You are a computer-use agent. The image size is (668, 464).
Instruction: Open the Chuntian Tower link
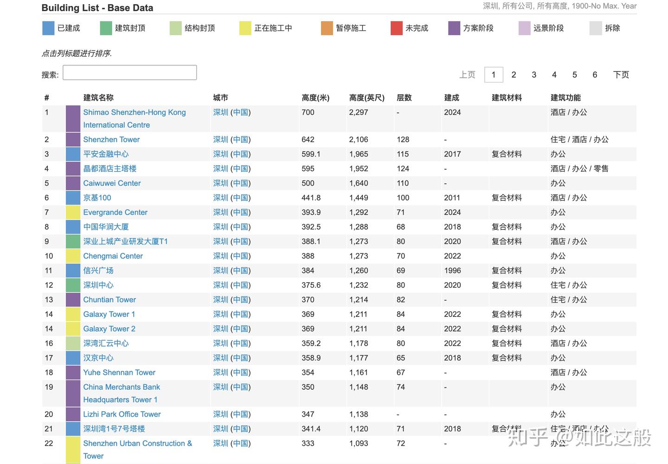coord(109,300)
